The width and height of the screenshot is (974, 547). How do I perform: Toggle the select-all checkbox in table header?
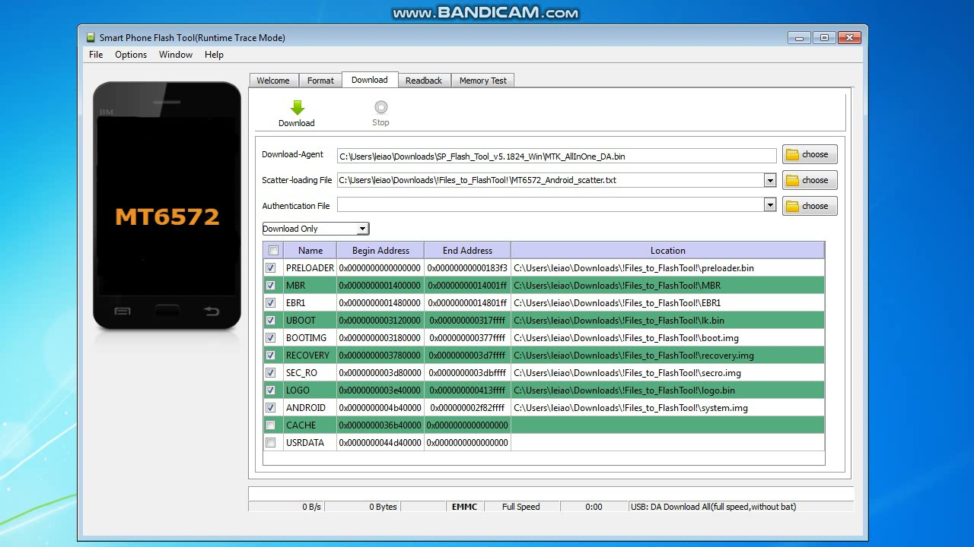click(x=273, y=251)
